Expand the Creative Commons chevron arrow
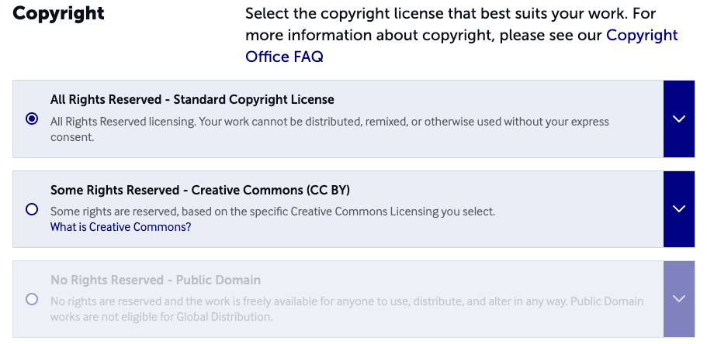Viewport: 707px width, 344px height. click(x=679, y=209)
